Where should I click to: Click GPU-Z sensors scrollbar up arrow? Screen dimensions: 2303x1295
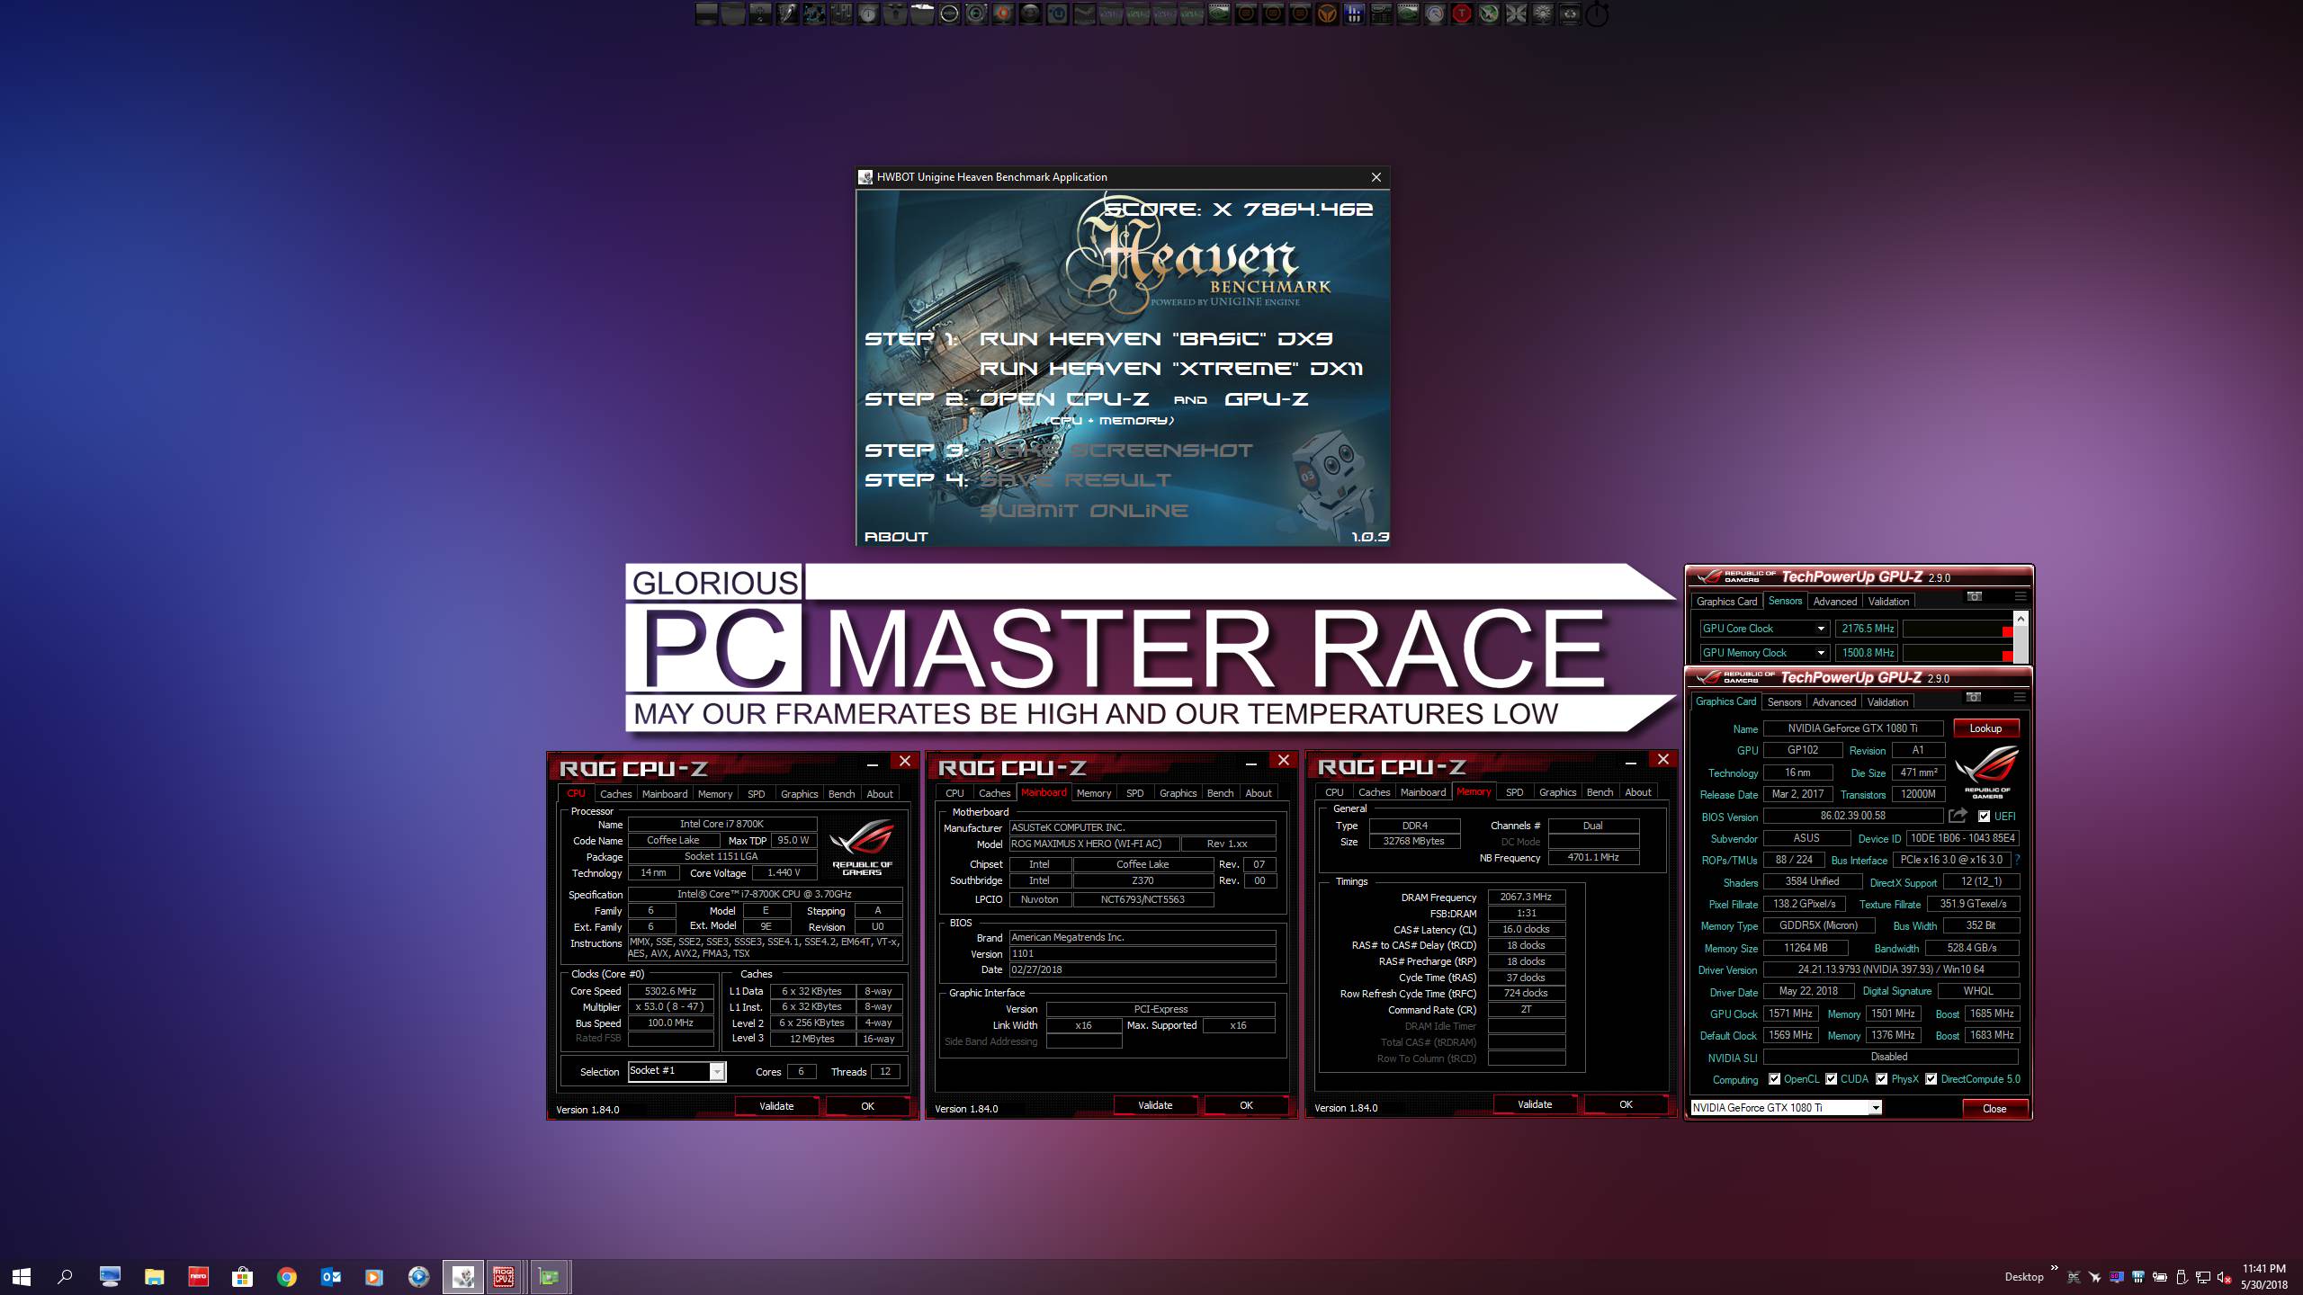tap(2021, 619)
